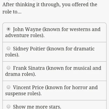Click '(known for musical and' description text
The image size is (109, 109).
click(x=74, y=68)
